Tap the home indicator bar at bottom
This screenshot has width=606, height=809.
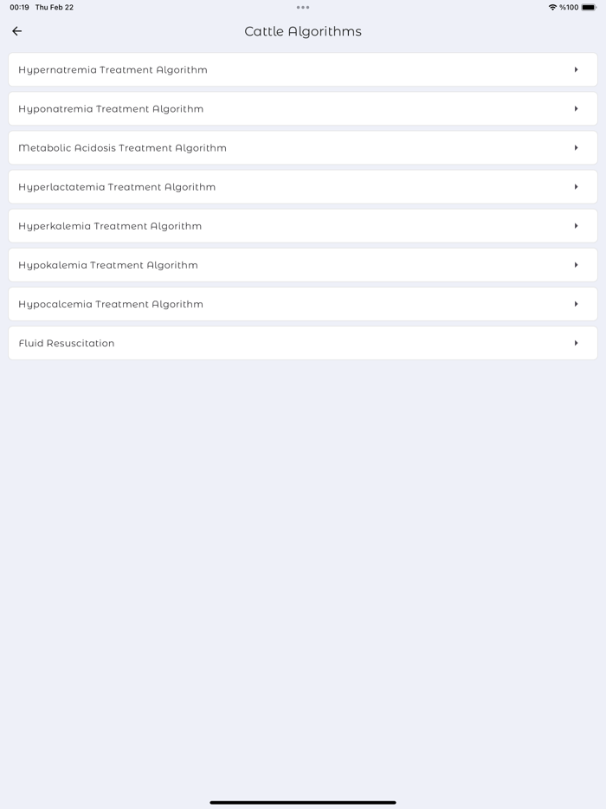coord(303,801)
